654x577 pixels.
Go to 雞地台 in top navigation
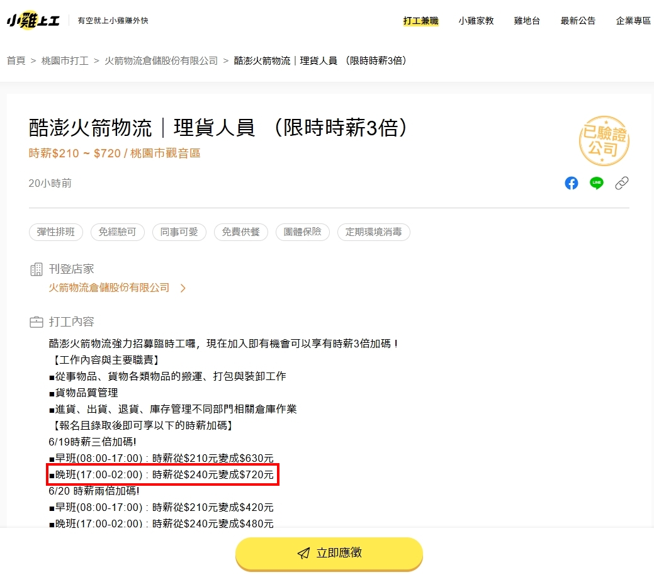pos(527,21)
